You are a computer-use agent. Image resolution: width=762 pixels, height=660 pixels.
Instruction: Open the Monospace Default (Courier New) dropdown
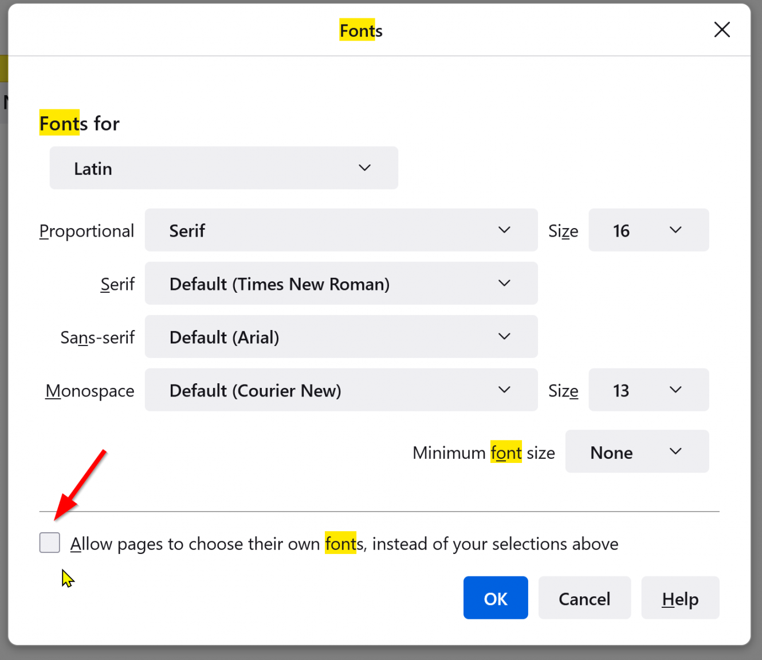pos(341,390)
